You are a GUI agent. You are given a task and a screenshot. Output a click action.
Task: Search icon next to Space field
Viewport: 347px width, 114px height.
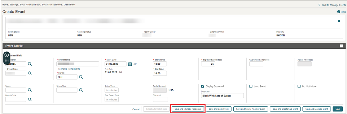[30, 90]
